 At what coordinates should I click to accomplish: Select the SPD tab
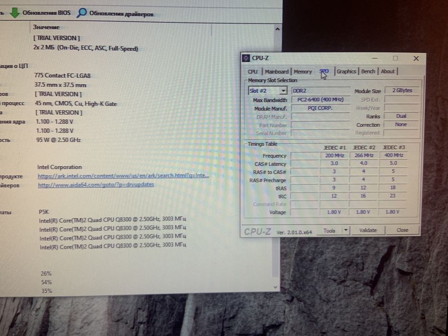coord(324,71)
